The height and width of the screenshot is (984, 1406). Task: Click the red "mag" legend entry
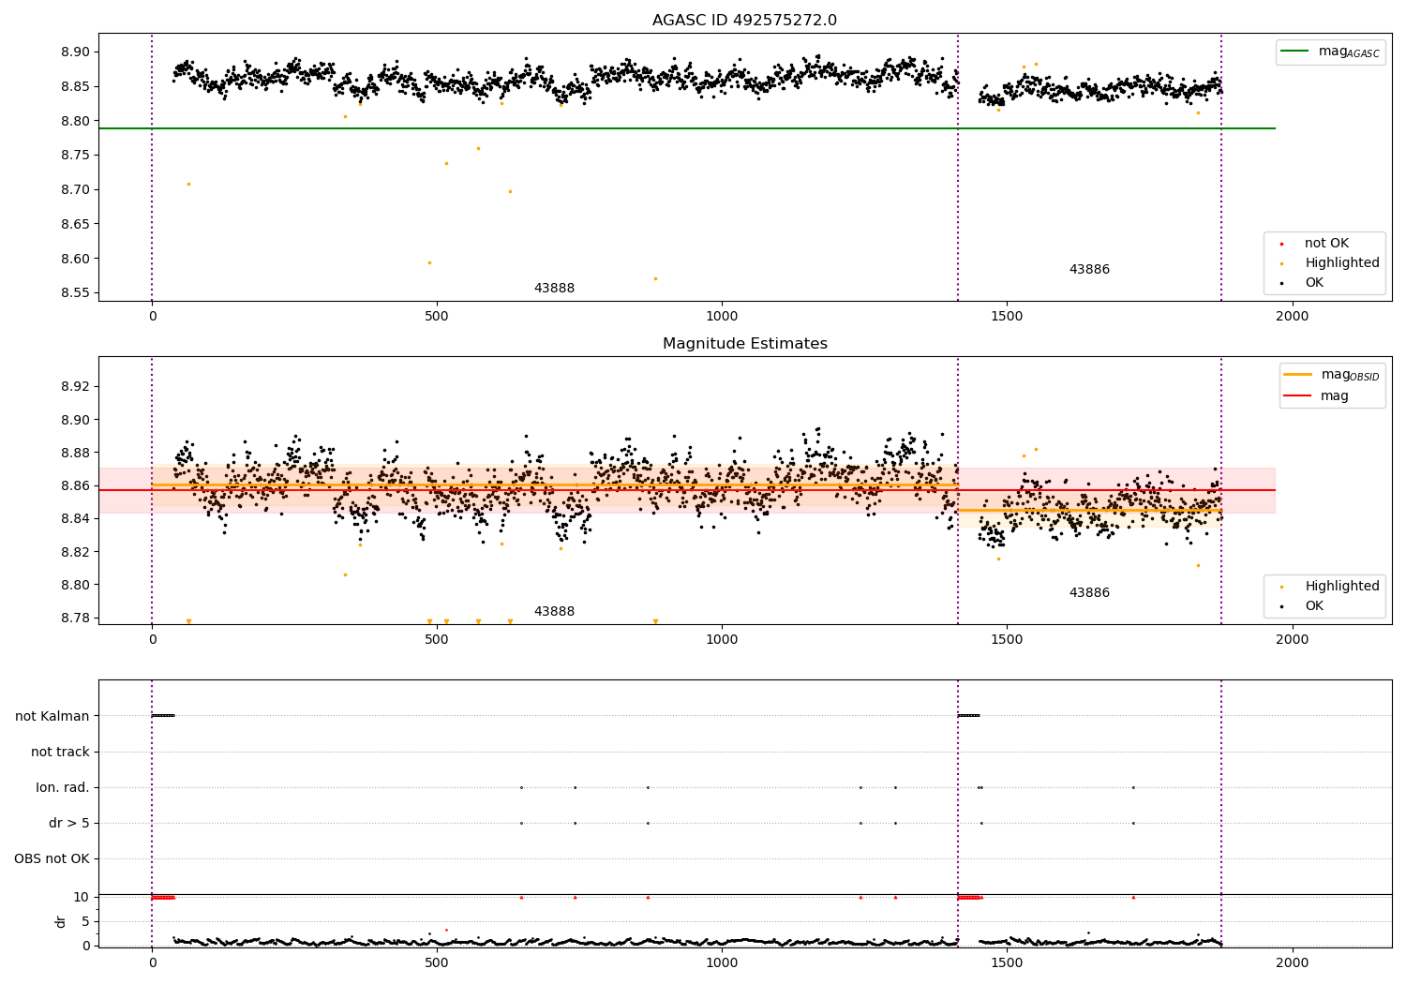(x=1316, y=396)
